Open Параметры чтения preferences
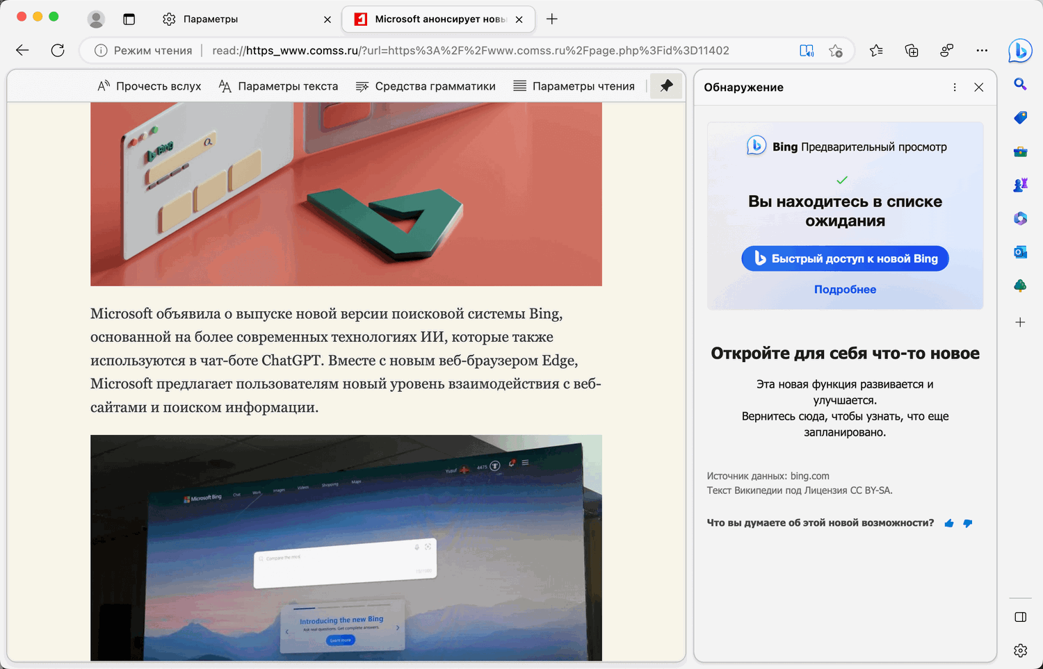 (x=574, y=86)
